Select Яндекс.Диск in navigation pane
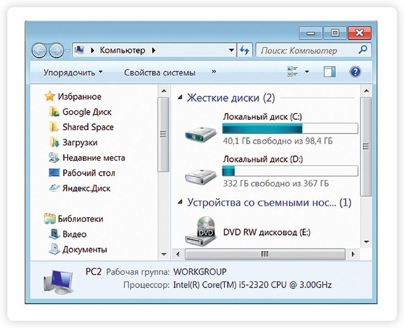This screenshot has width=404, height=328. coord(86,188)
